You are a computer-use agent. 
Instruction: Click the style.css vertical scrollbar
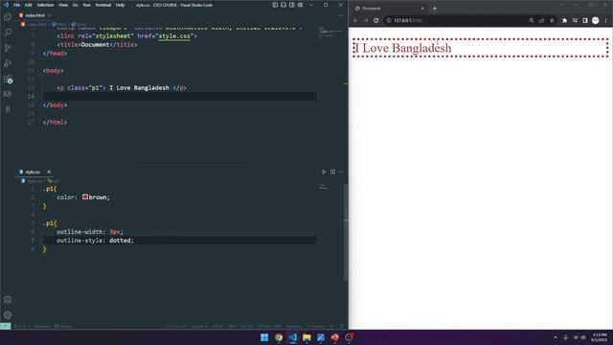pos(346,232)
